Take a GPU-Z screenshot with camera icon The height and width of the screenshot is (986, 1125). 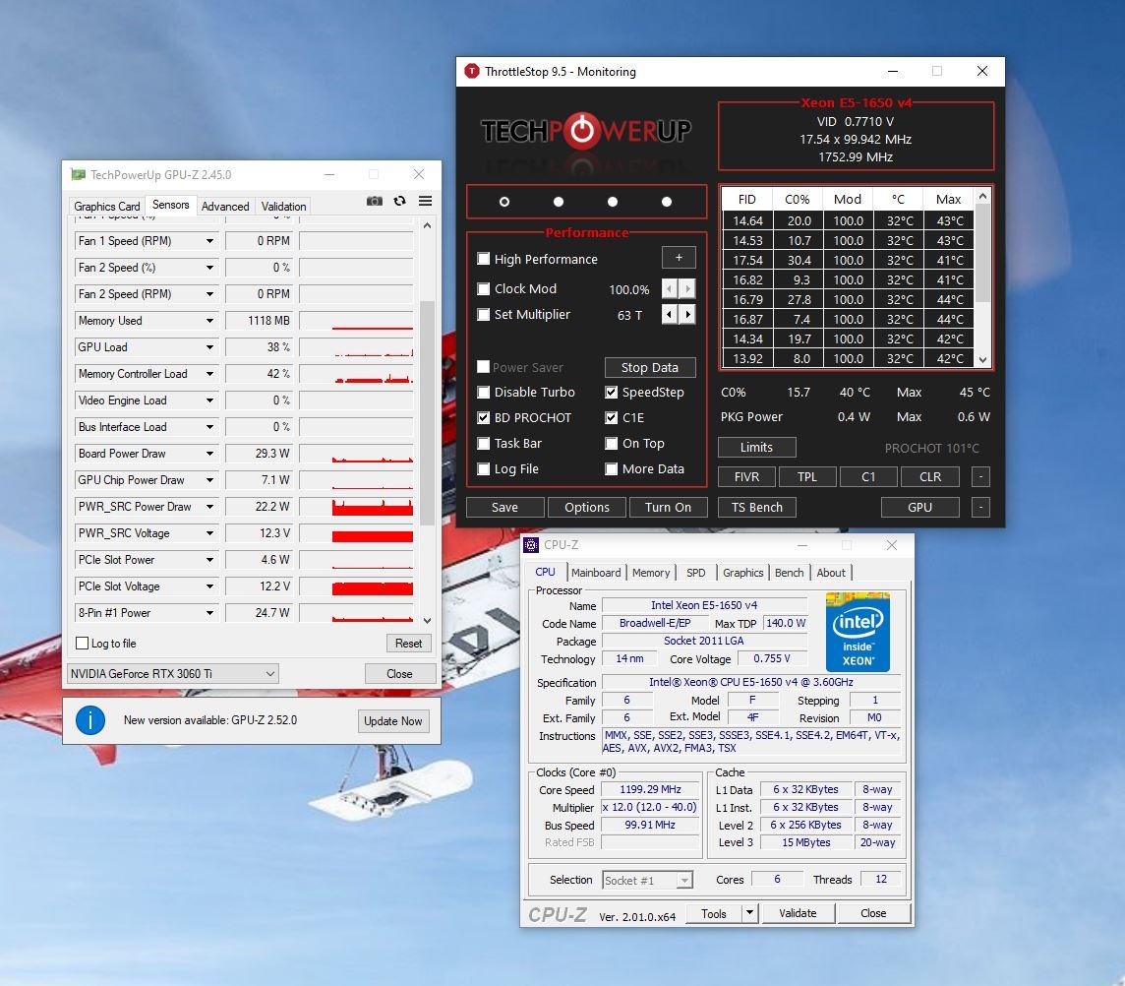[x=375, y=201]
